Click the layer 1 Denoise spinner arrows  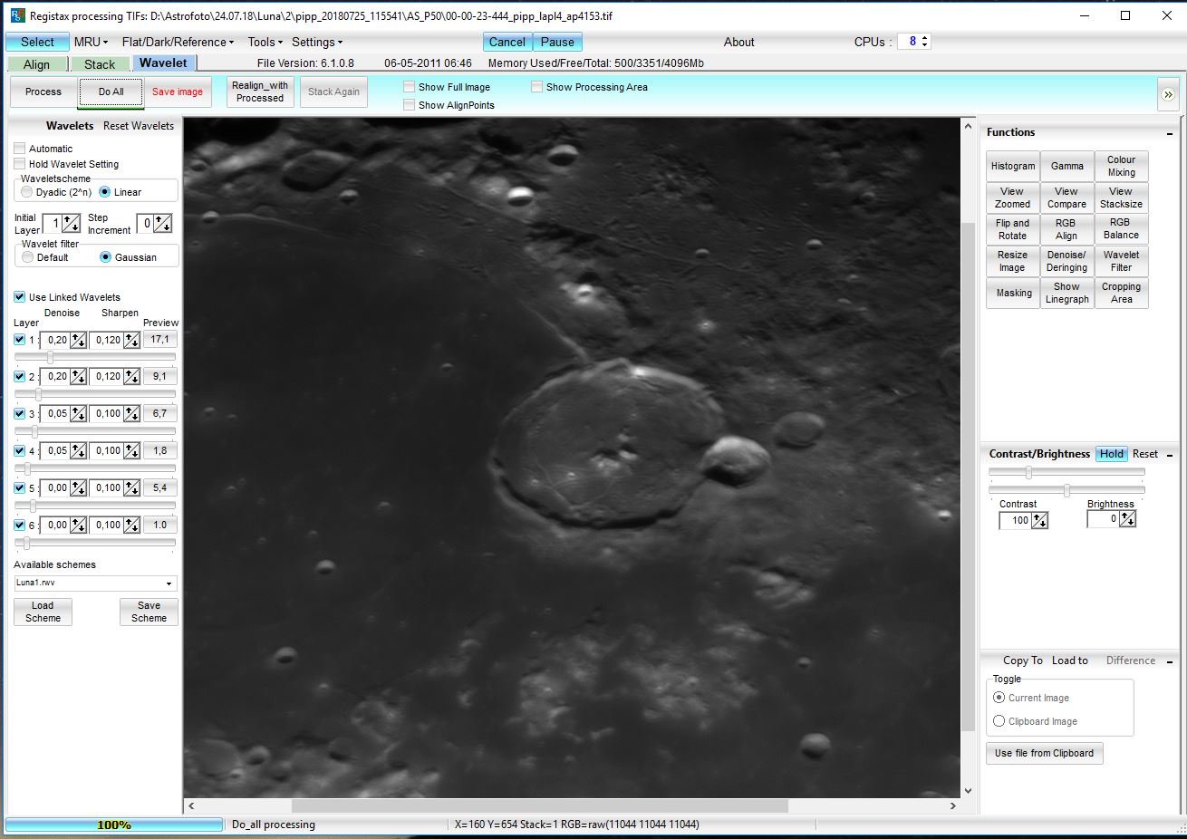(79, 341)
